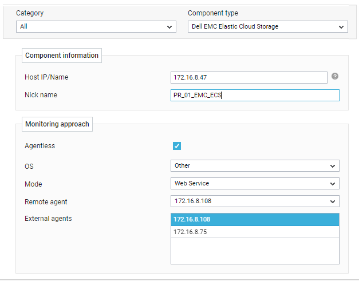This screenshot has width=359, height=281.
Task: Click into the Nick name field
Action: 255,95
